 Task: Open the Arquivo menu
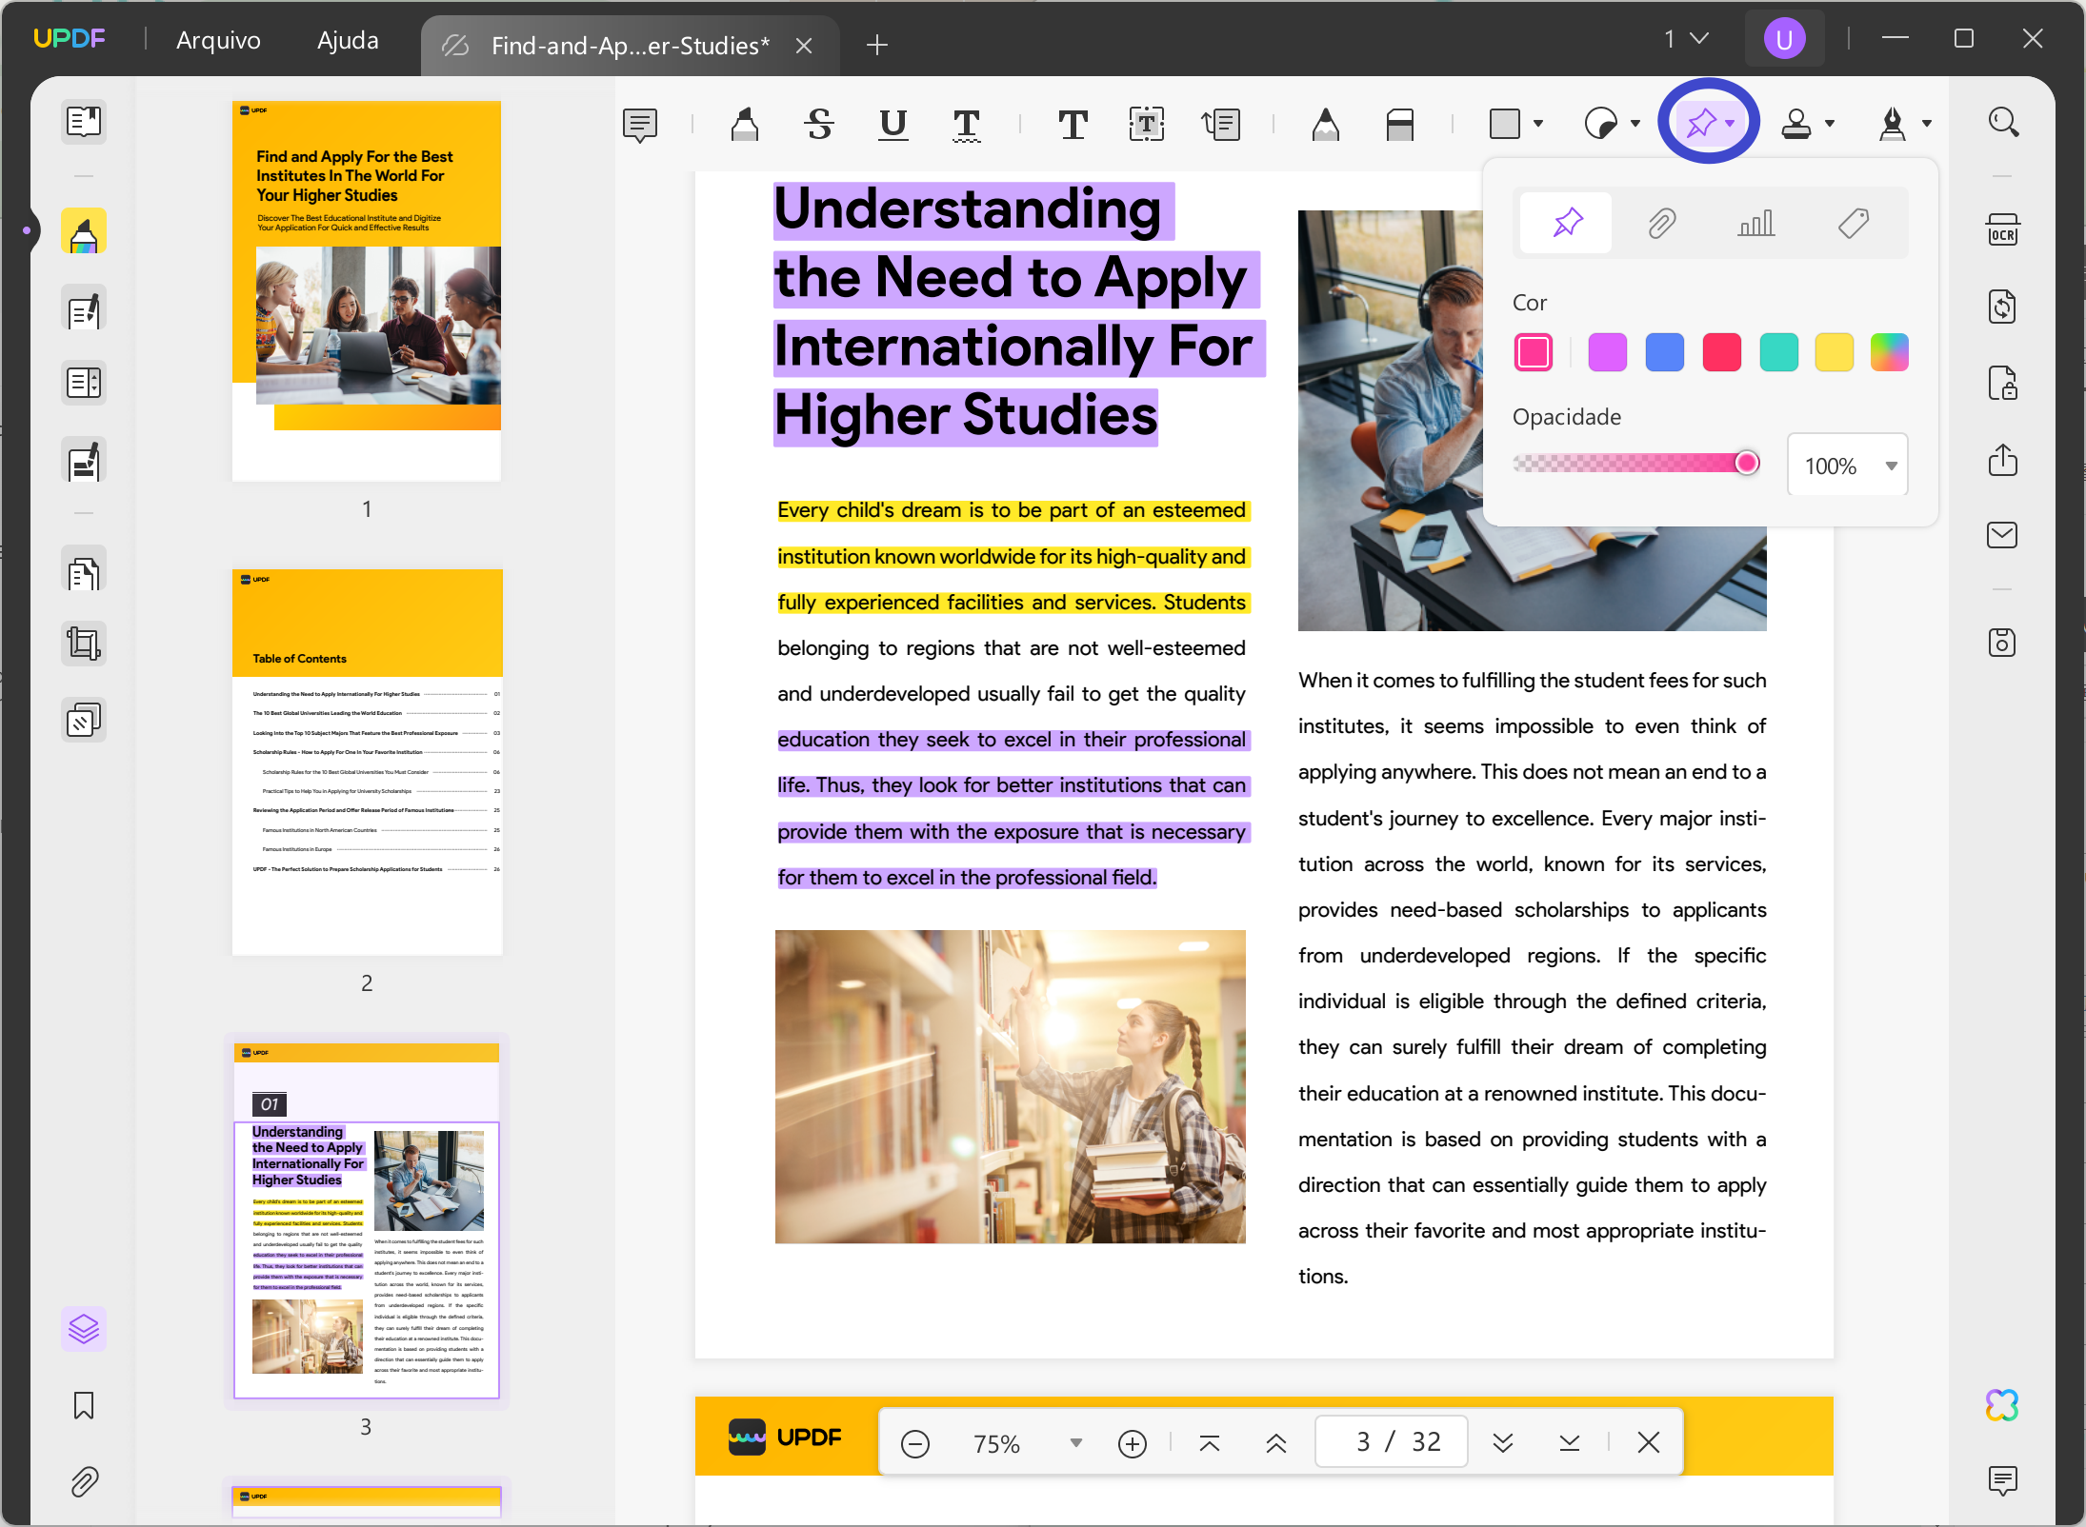point(218,40)
